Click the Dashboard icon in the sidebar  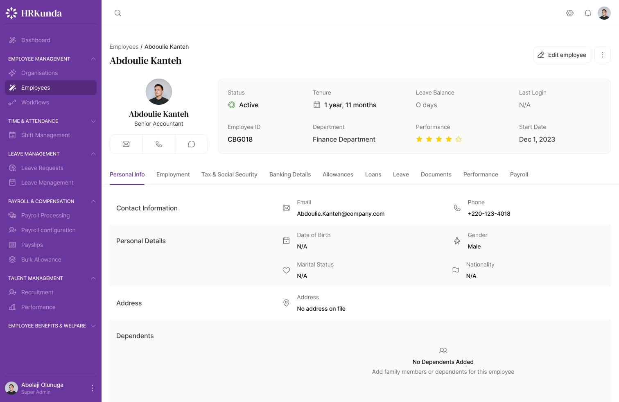12,40
